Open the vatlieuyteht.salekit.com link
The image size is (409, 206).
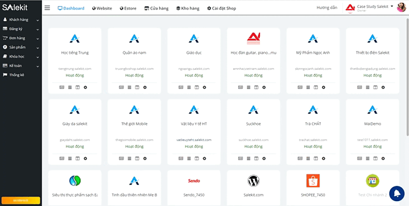click(194, 140)
